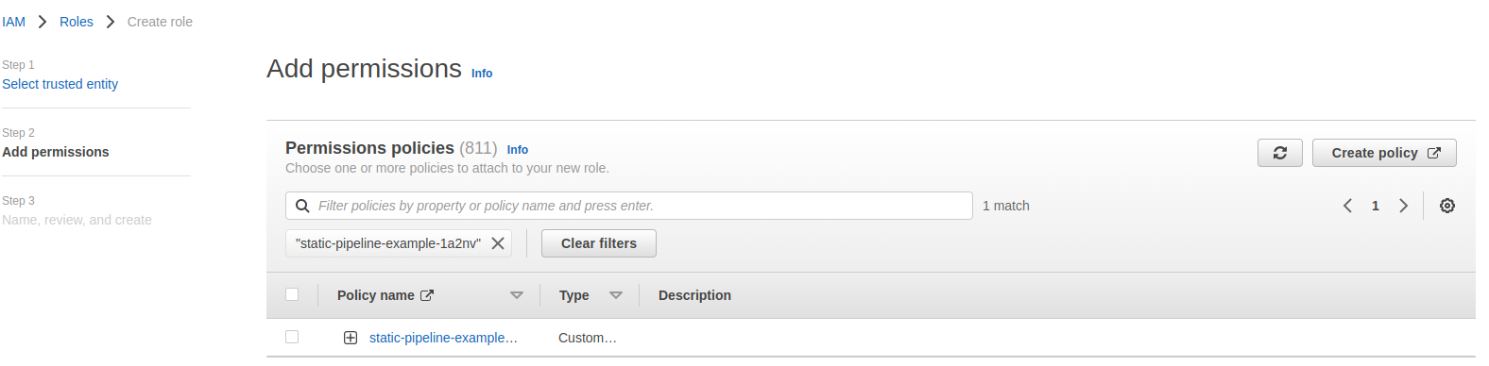Refresh the permissions policies list
This screenshot has height=366, width=1489.
tap(1280, 153)
